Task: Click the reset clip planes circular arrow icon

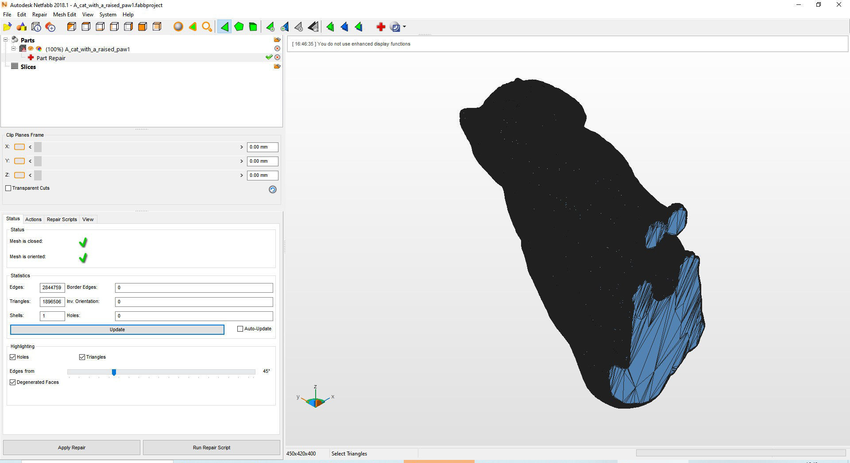Action: (x=273, y=189)
